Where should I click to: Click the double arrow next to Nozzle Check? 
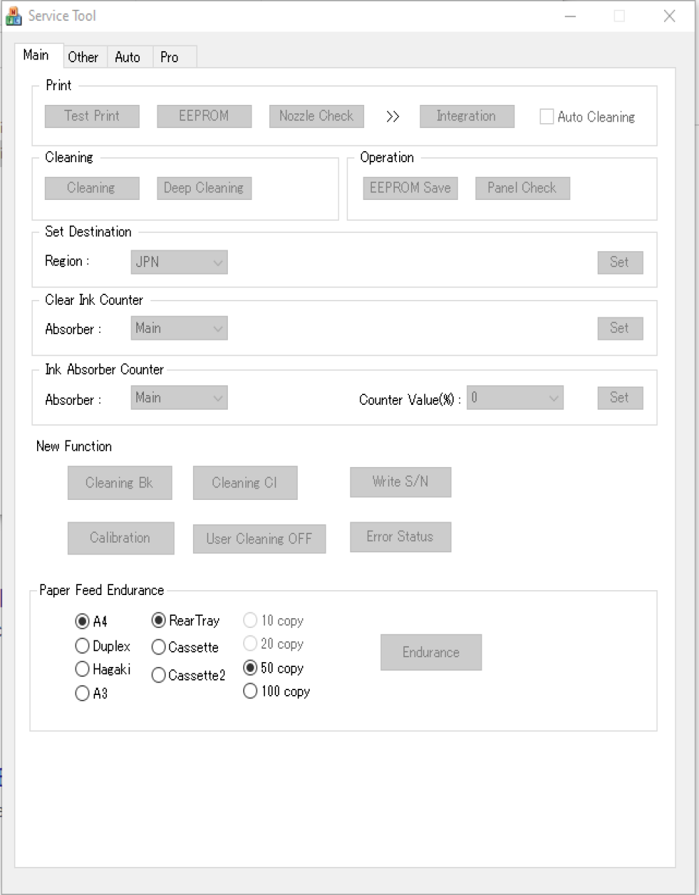click(x=393, y=116)
